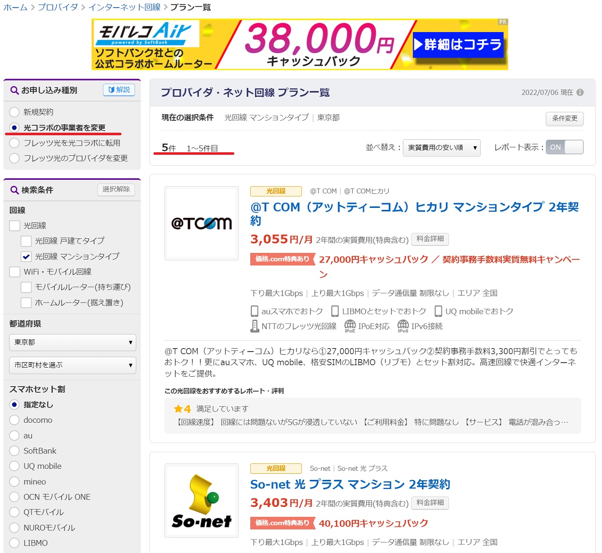
Task: Click the 条件変更 button
Action: tap(565, 119)
